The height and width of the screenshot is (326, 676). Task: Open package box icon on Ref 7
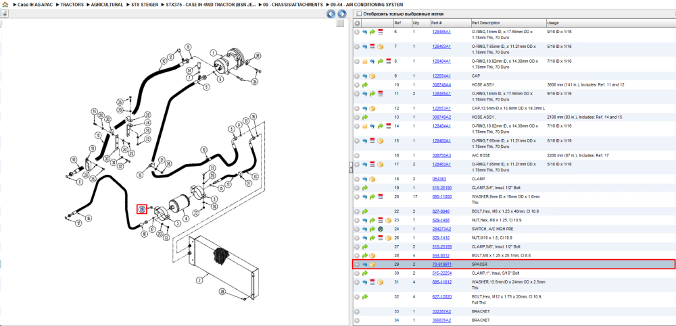coord(380,47)
